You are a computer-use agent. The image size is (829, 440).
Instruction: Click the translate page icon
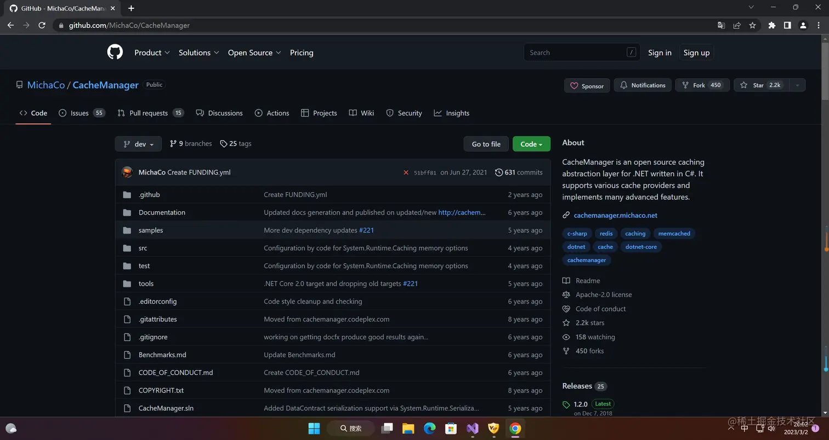coord(722,25)
